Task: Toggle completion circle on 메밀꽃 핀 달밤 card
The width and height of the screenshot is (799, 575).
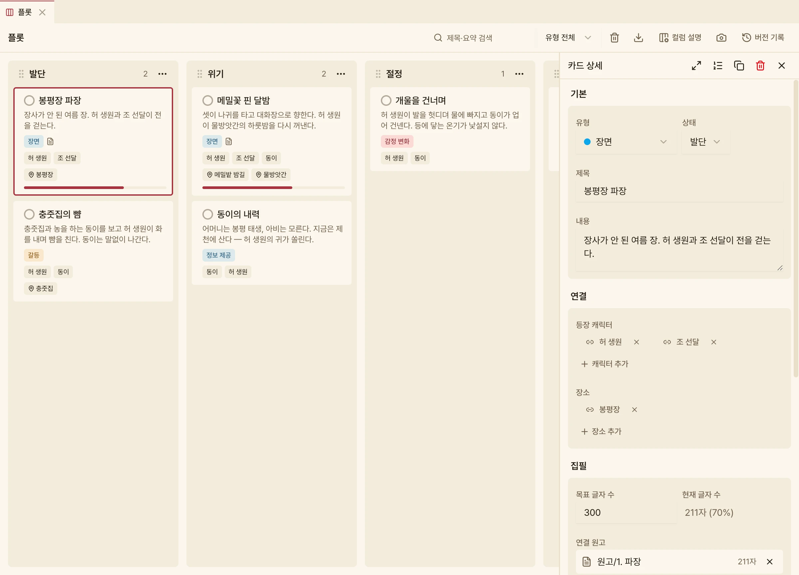Action: [207, 101]
